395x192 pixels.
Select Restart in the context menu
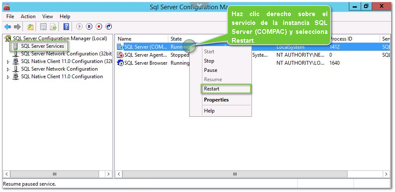(212, 89)
